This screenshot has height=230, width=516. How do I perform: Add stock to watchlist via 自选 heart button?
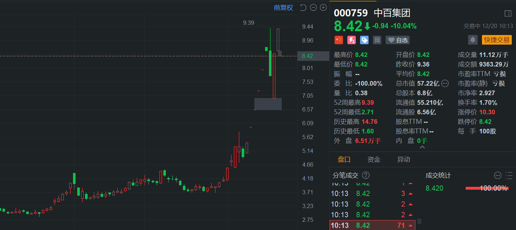point(398,40)
